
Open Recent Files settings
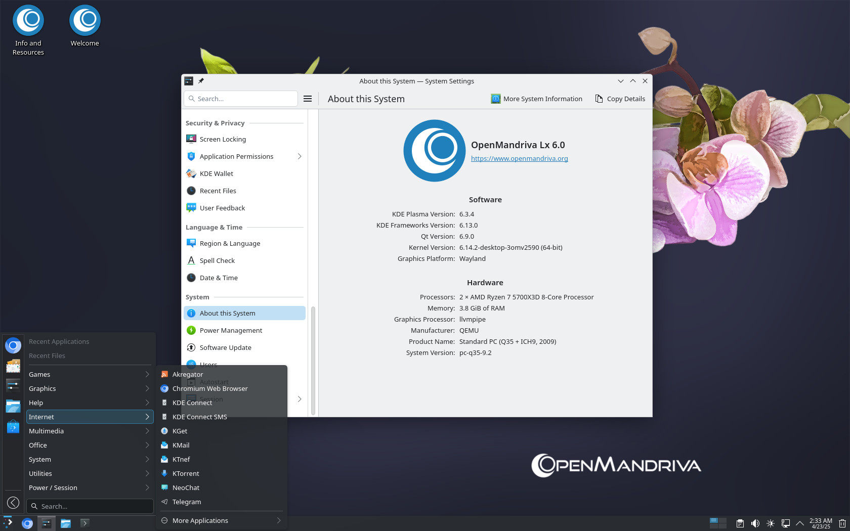click(244, 191)
